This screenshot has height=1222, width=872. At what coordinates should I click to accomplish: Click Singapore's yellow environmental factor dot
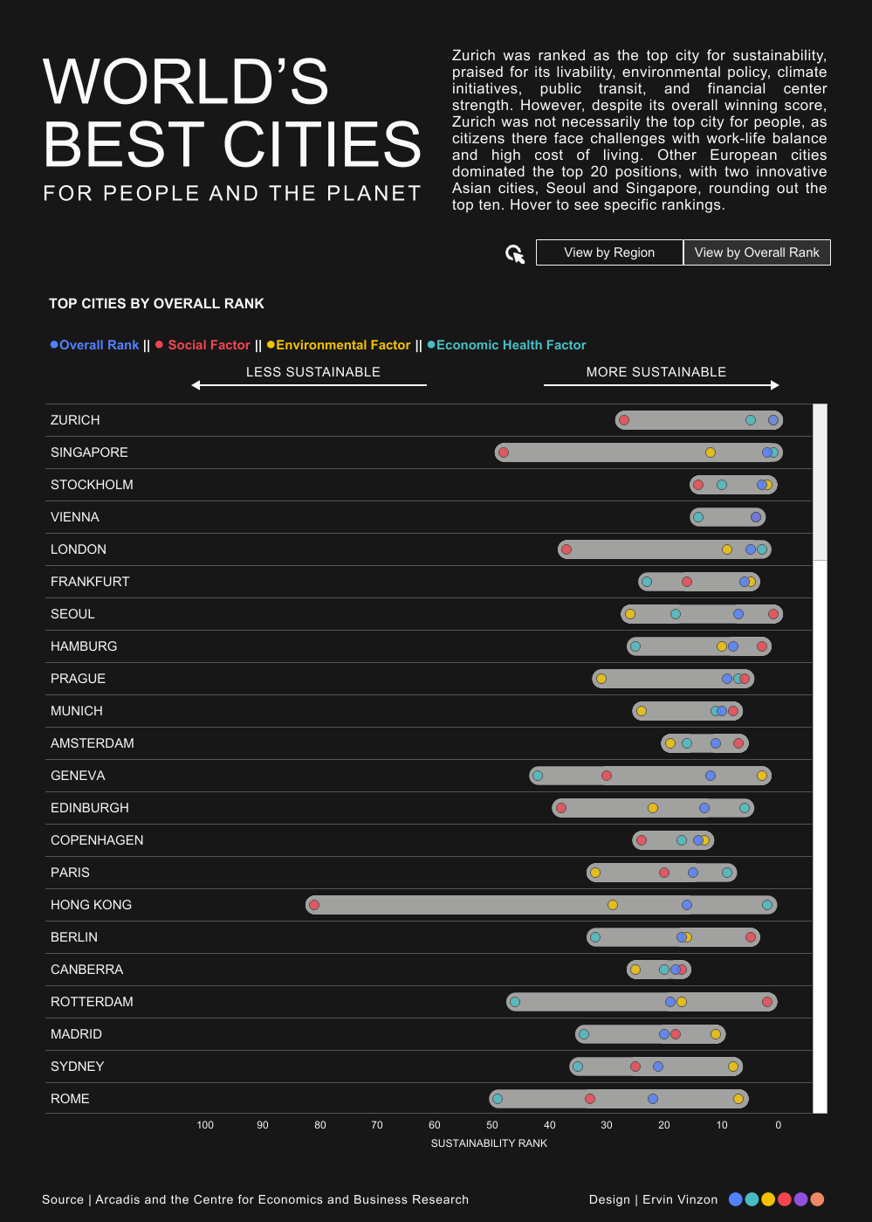point(711,452)
